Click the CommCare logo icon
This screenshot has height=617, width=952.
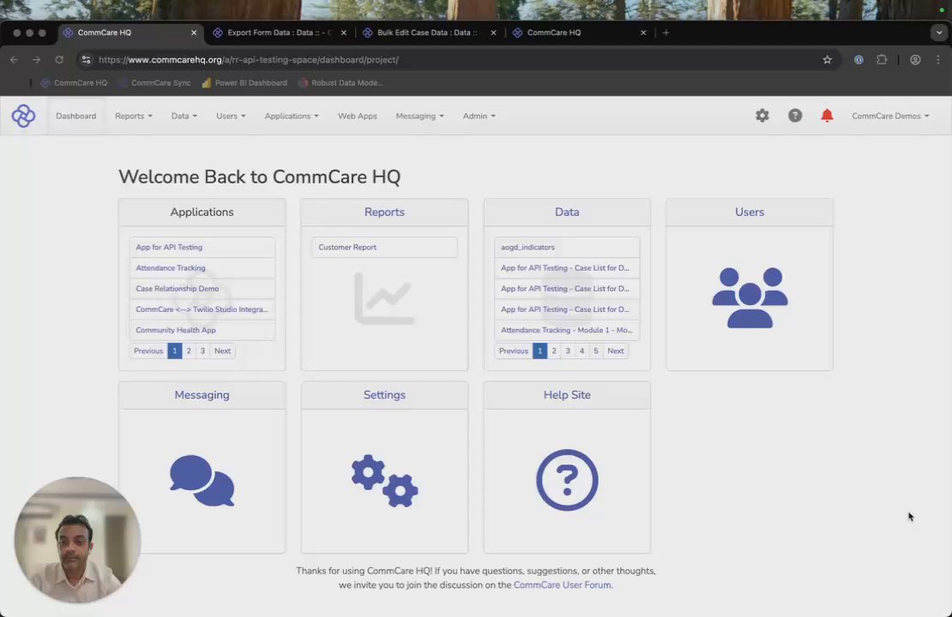(x=23, y=116)
